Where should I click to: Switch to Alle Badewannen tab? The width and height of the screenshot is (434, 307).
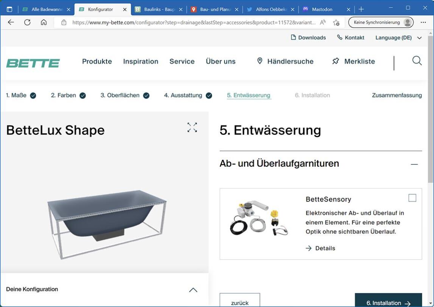click(46, 9)
